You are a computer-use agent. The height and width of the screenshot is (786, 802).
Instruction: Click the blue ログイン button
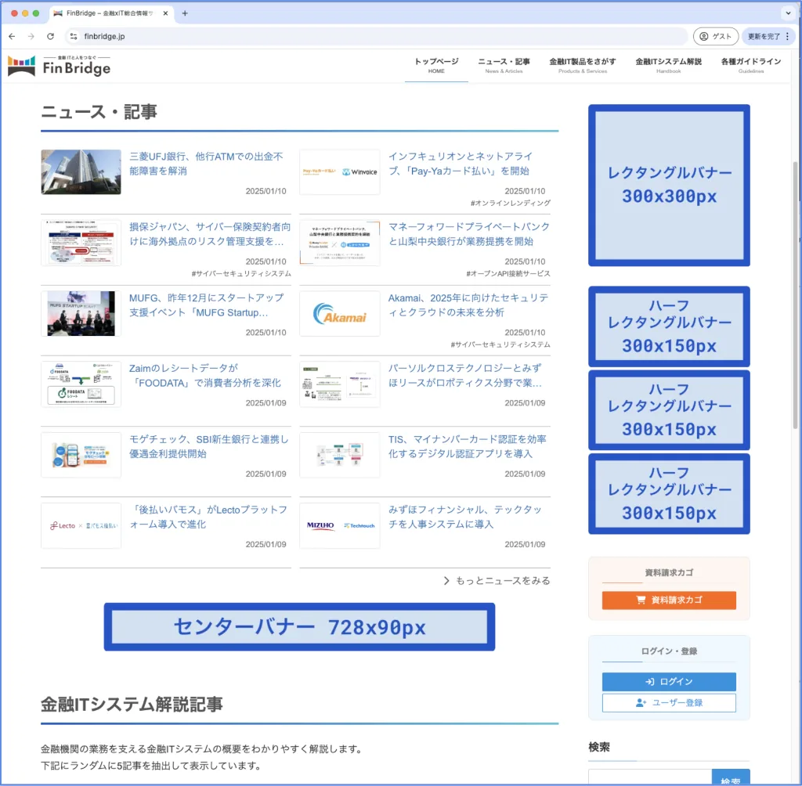coord(669,682)
